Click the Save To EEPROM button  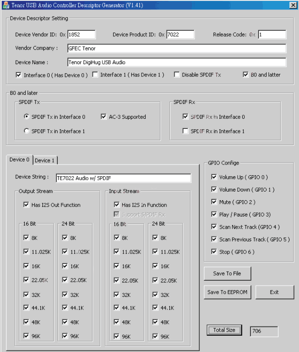[x=227, y=292]
